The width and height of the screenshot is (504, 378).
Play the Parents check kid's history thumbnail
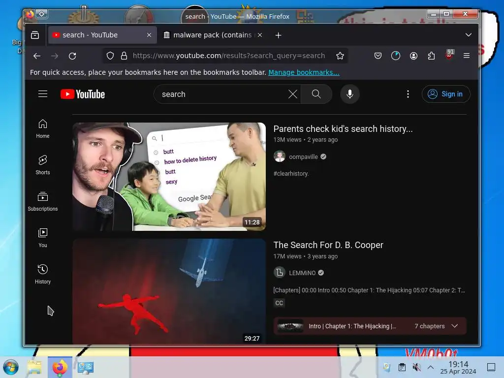point(169,177)
